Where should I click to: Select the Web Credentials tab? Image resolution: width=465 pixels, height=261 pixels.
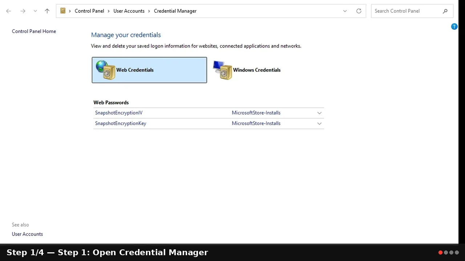(149, 70)
